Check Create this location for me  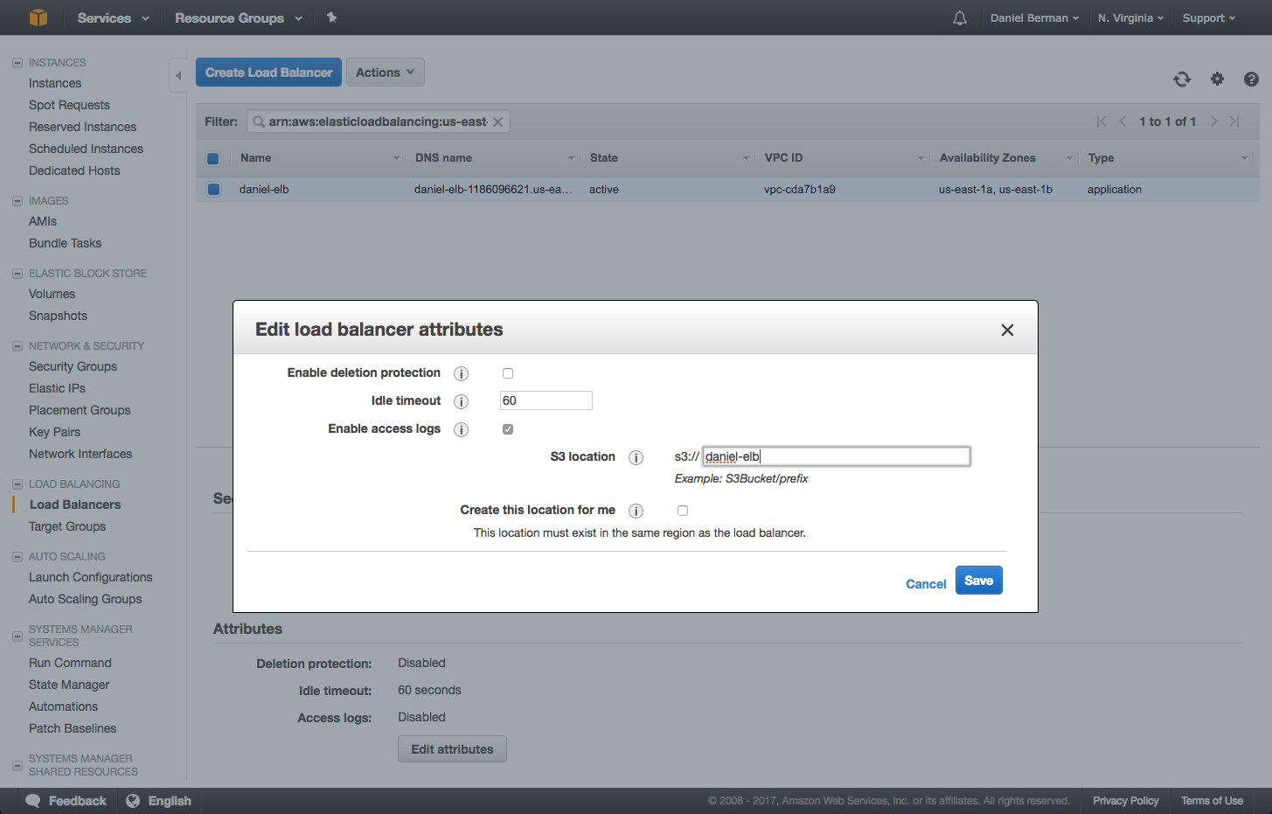(x=683, y=511)
